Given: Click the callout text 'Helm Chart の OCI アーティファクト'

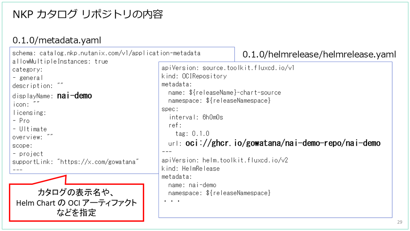Looking at the screenshot, I should (77, 203).
